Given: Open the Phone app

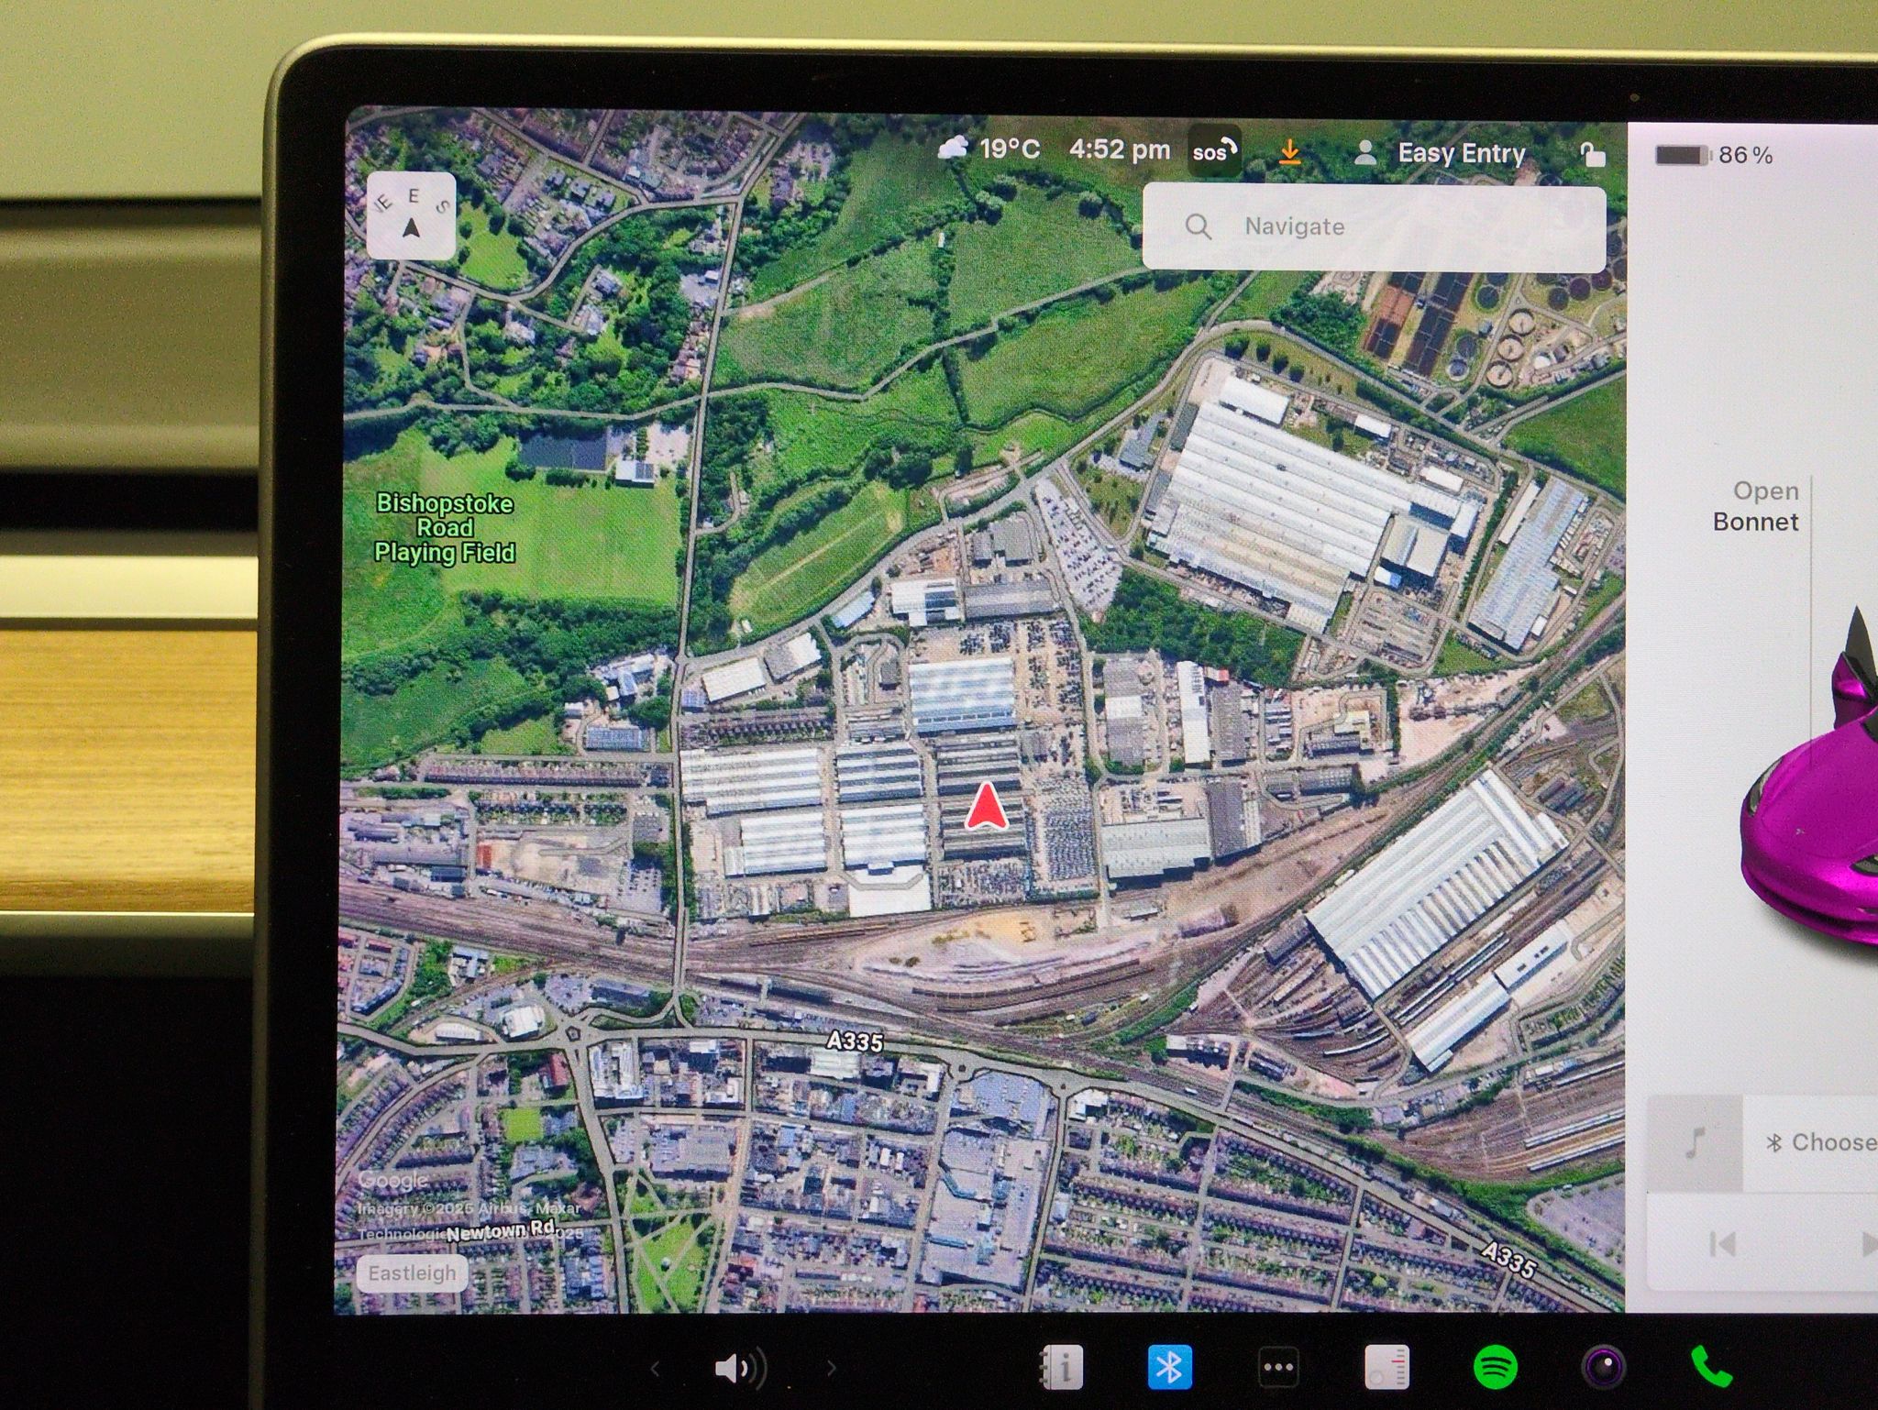Looking at the screenshot, I should pyautogui.click(x=1711, y=1367).
